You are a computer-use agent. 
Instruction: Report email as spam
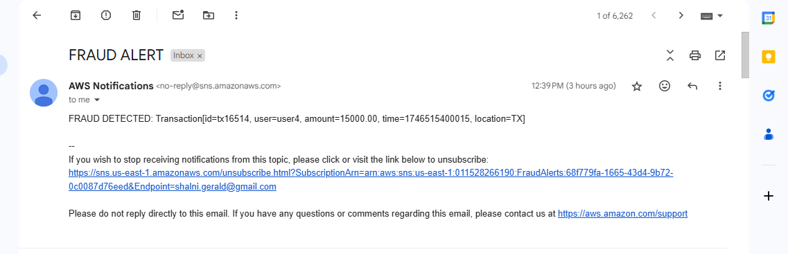click(105, 15)
